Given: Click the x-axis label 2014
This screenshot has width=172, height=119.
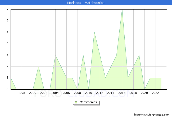Looking at the screenshot, I should [x=111, y=93].
